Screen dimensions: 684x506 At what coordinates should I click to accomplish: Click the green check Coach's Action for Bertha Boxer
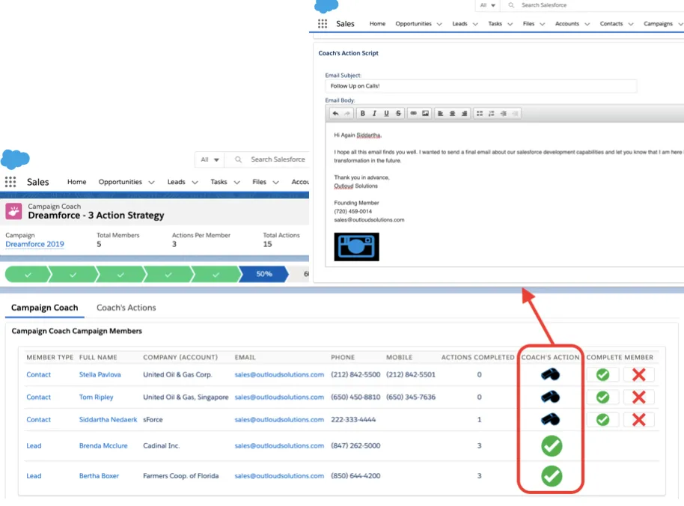pos(552,476)
